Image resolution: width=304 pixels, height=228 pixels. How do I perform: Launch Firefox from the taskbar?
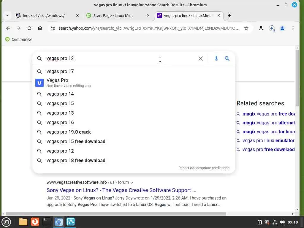(35, 222)
